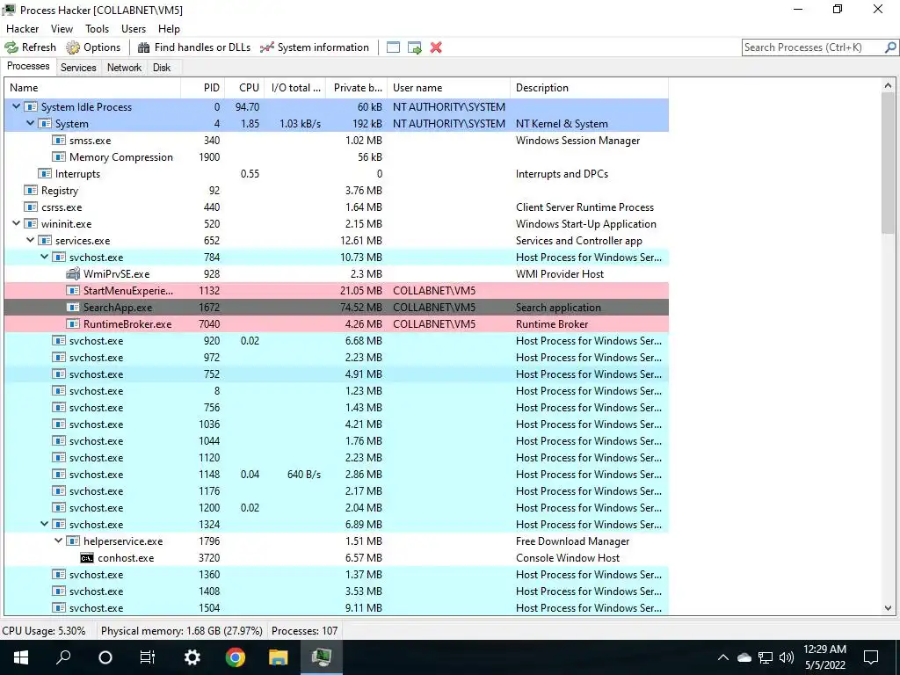This screenshot has height=675, width=900.
Task: Click the conhost.exe console icon
Action: click(87, 558)
